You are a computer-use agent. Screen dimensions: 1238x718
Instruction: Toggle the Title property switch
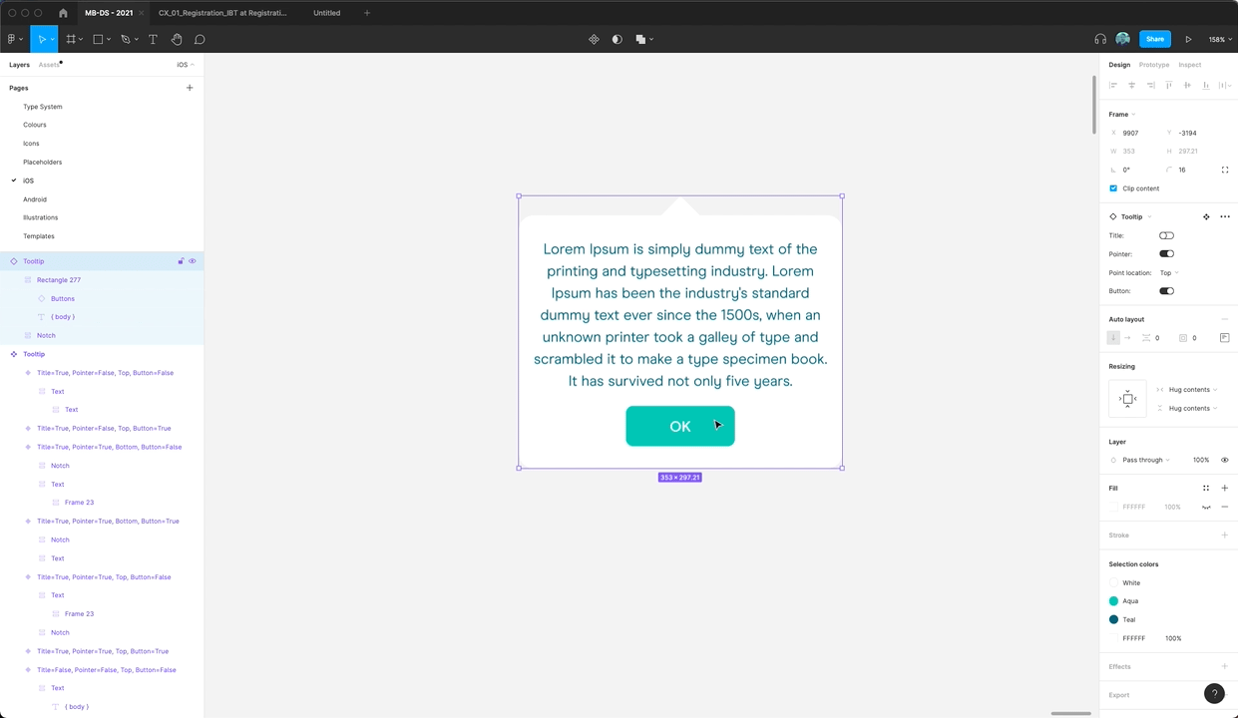[x=1166, y=235]
